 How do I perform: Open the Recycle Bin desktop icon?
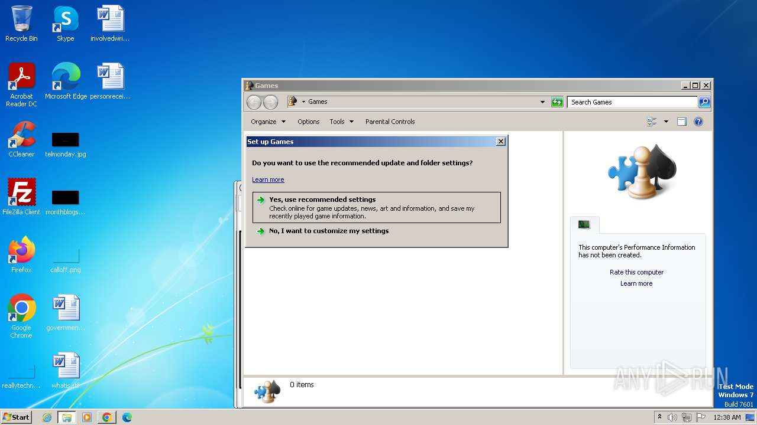[x=21, y=24]
